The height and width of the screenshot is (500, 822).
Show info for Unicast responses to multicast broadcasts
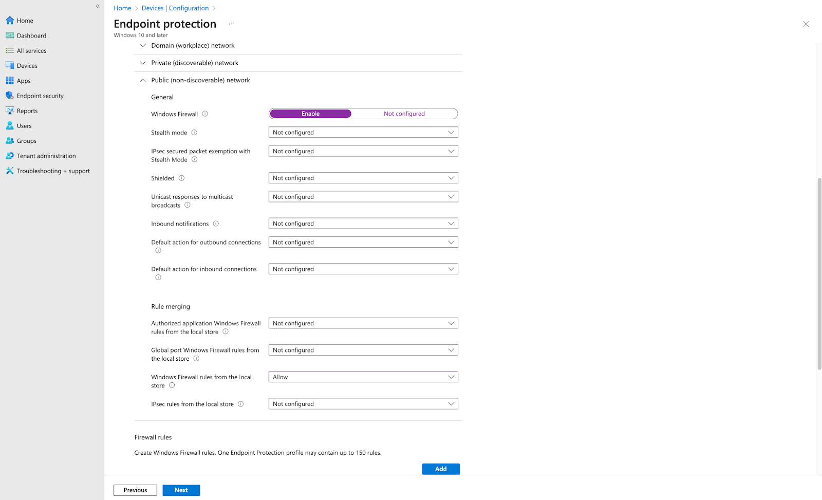(x=188, y=205)
